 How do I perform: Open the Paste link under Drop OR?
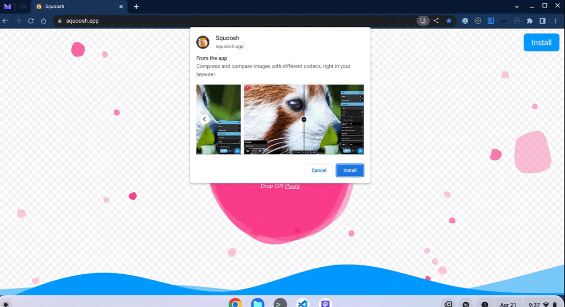292,186
